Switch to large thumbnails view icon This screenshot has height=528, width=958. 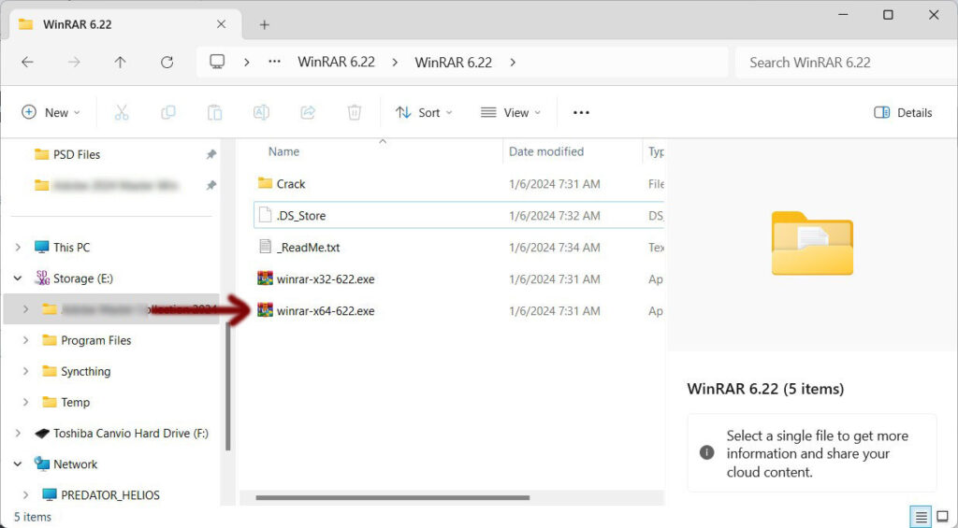coord(943,517)
